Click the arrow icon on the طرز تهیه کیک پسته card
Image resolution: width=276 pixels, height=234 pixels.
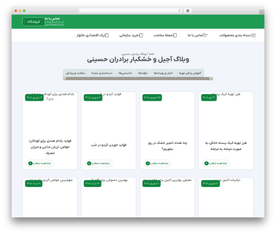pos(206,163)
